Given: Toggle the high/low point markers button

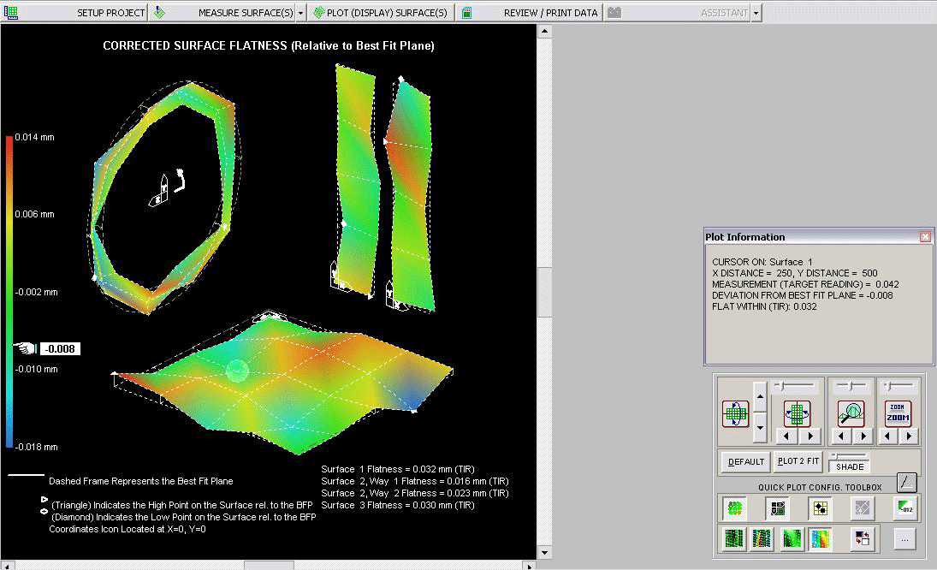Looking at the screenshot, I should 820,508.
